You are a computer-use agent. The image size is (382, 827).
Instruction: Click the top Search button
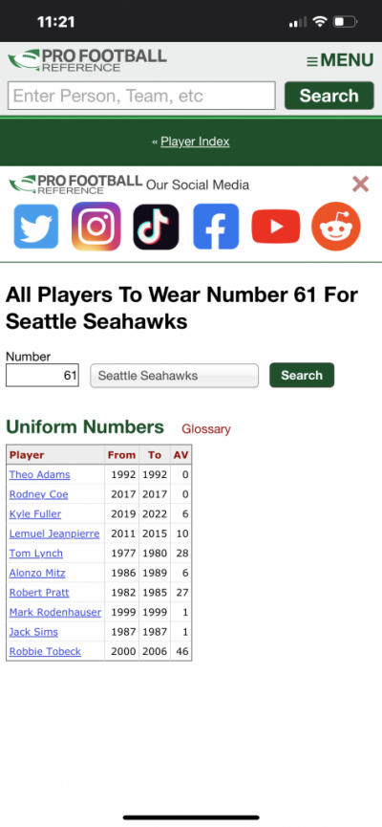[329, 96]
